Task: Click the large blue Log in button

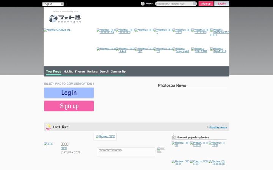Action: point(69,93)
